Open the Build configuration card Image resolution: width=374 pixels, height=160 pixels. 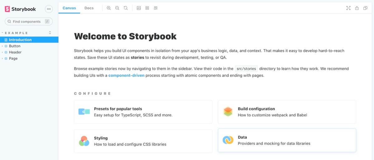click(287, 112)
